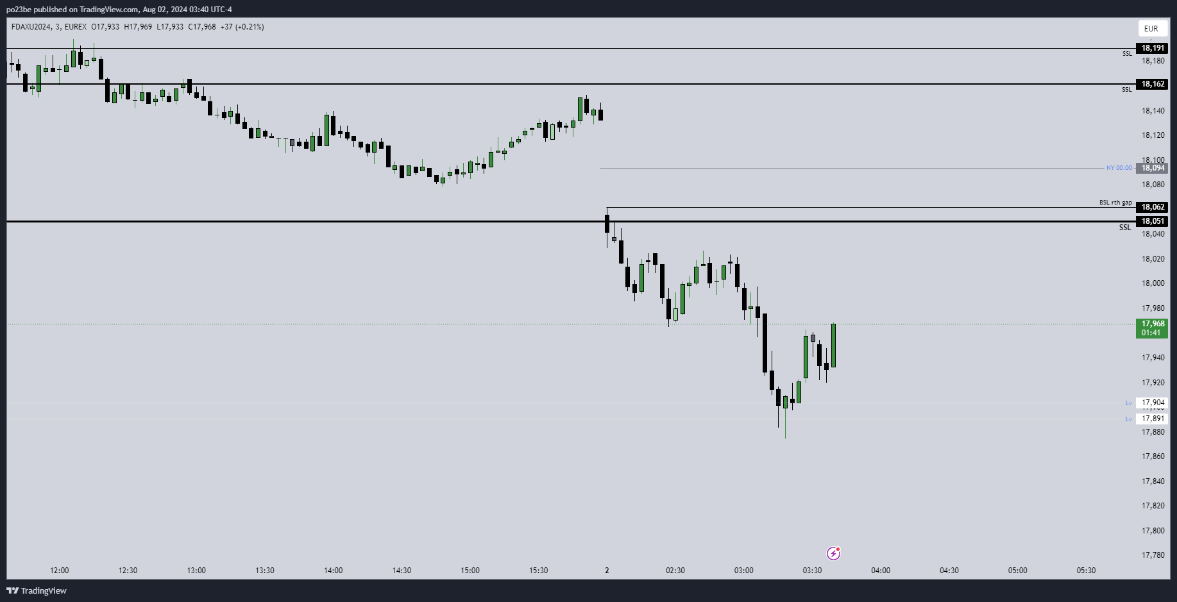Click the TradingView logo in footer
Image resolution: width=1177 pixels, height=602 pixels.
point(37,590)
